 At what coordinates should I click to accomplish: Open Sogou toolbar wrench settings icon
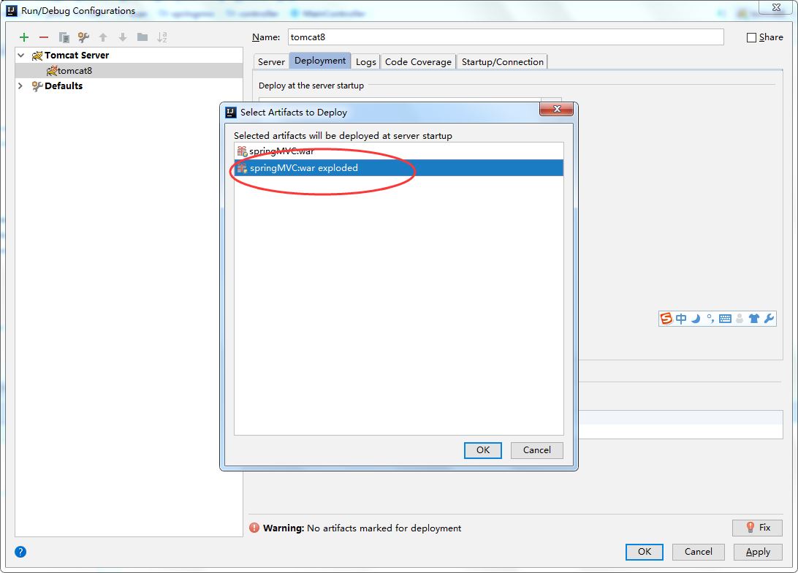click(769, 319)
